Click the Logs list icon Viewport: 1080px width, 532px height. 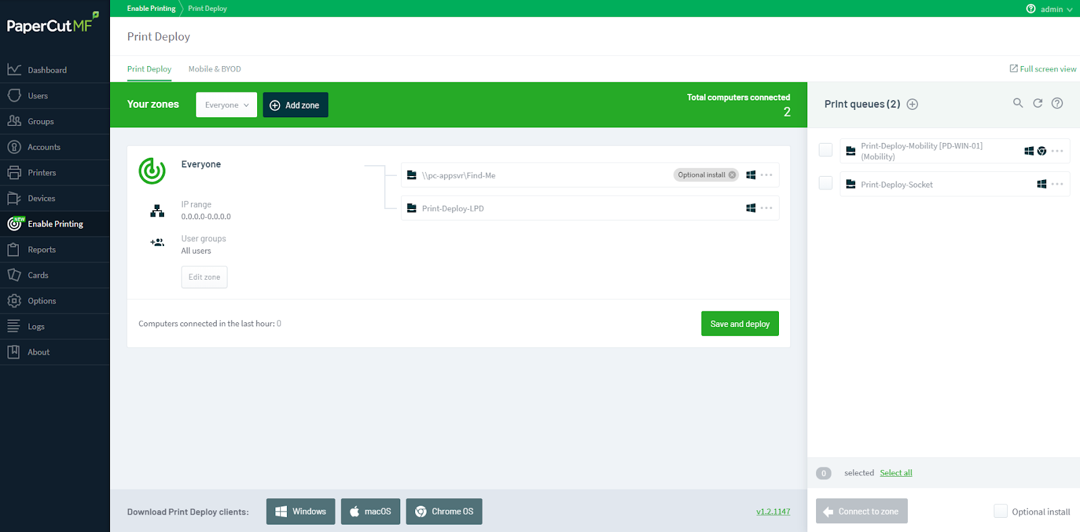click(x=13, y=326)
